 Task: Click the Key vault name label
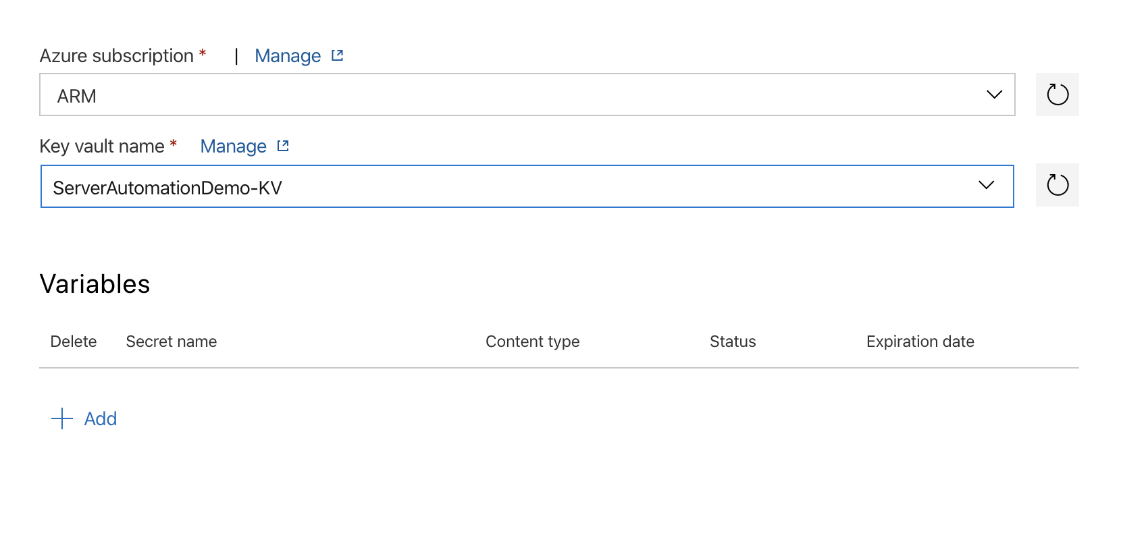pos(102,146)
